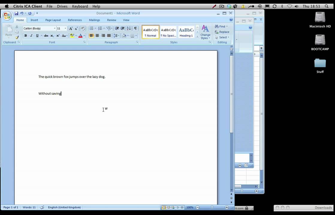Click Find in the Editing group

click(221, 26)
